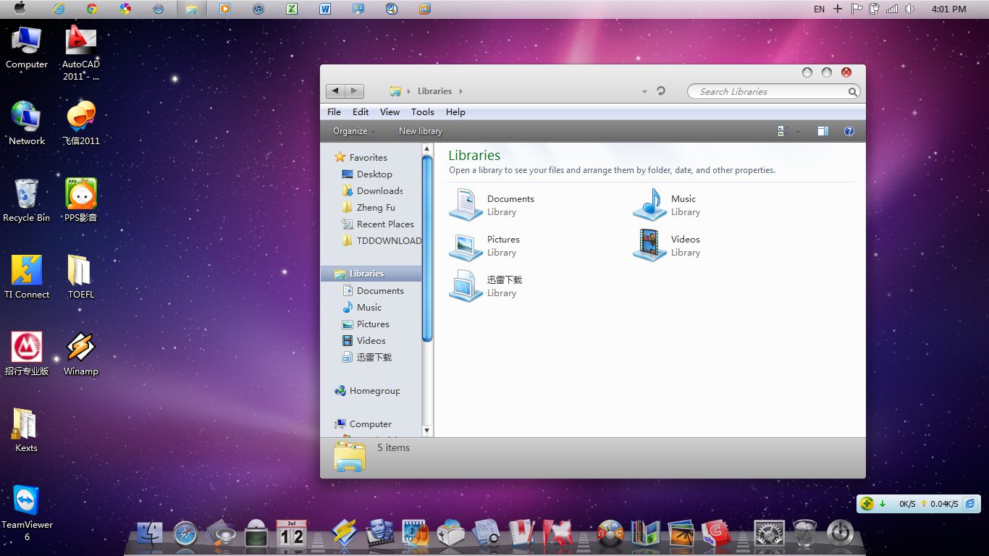The height and width of the screenshot is (556, 989).
Task: Select 迅雷下载 in the sidebar tree
Action: [366, 357]
